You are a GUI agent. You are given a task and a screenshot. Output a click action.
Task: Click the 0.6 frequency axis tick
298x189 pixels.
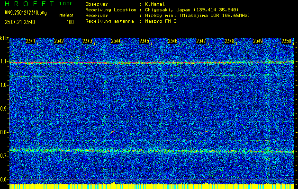pos(4,180)
